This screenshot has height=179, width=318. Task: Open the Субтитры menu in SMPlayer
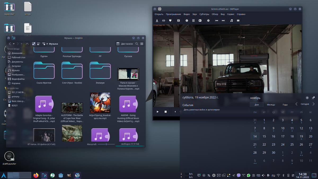point(204,14)
